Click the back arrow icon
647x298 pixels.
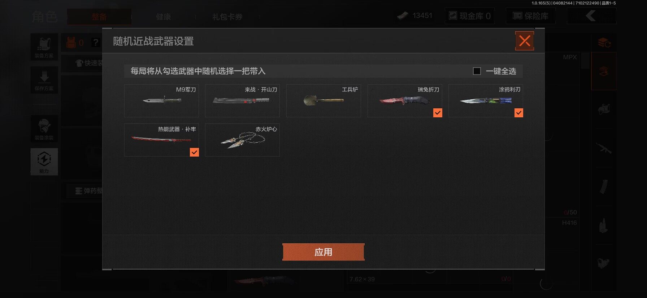click(x=591, y=16)
